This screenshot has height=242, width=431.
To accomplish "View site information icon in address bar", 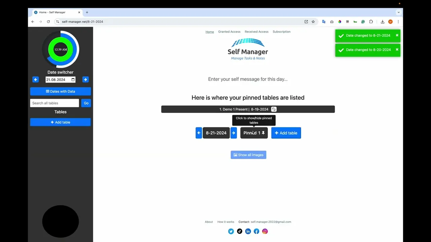I will tap(58, 22).
